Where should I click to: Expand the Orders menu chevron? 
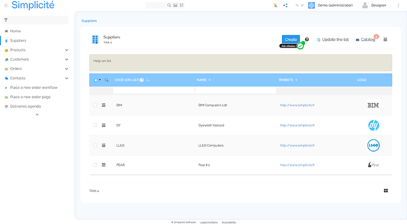[67, 69]
